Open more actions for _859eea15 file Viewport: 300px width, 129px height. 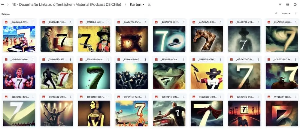point(145,59)
